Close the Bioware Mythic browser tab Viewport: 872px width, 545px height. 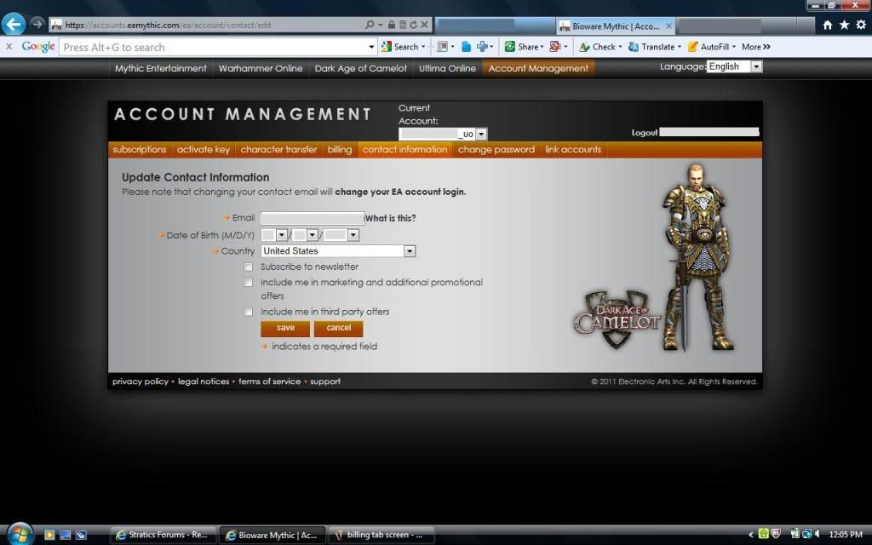(669, 26)
